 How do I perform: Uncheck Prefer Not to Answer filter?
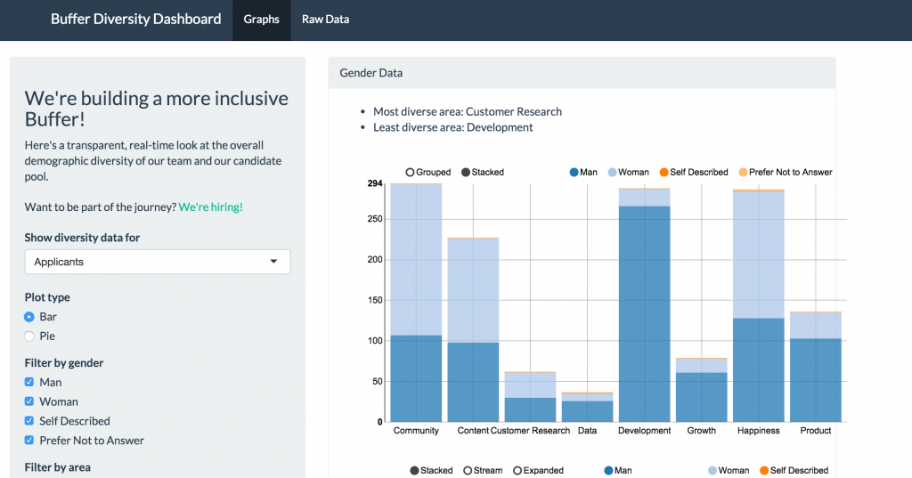click(x=29, y=441)
